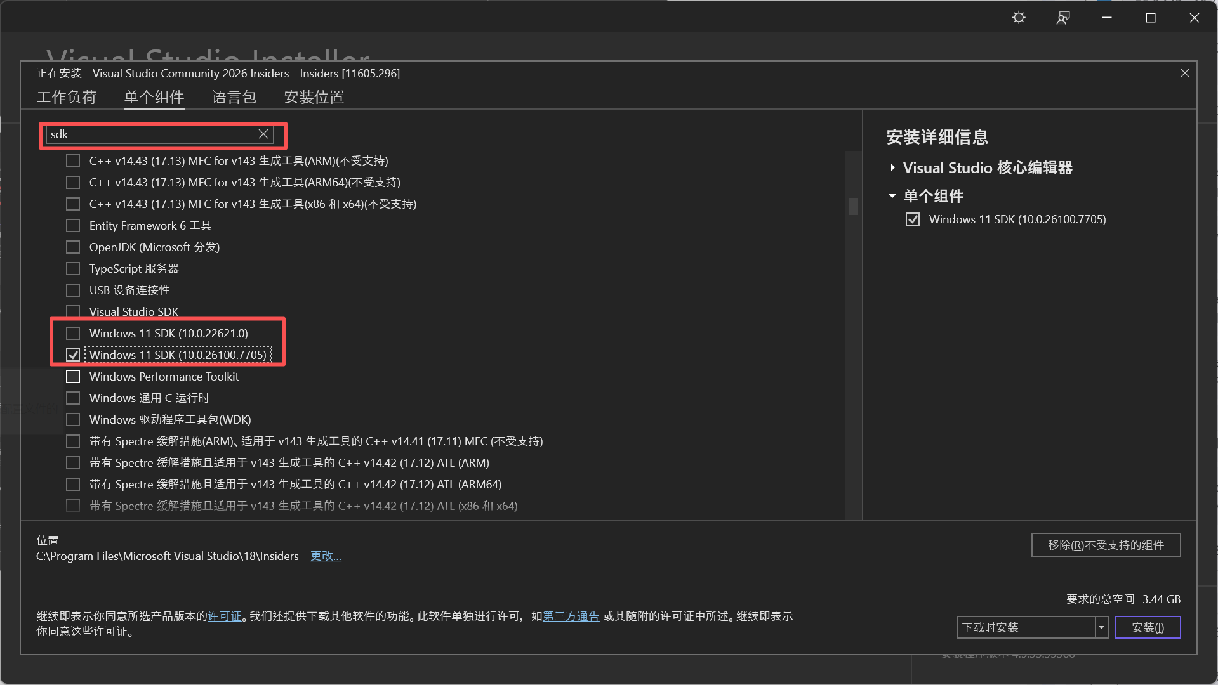
Task: Select the 单个组件 tab
Action: point(154,97)
